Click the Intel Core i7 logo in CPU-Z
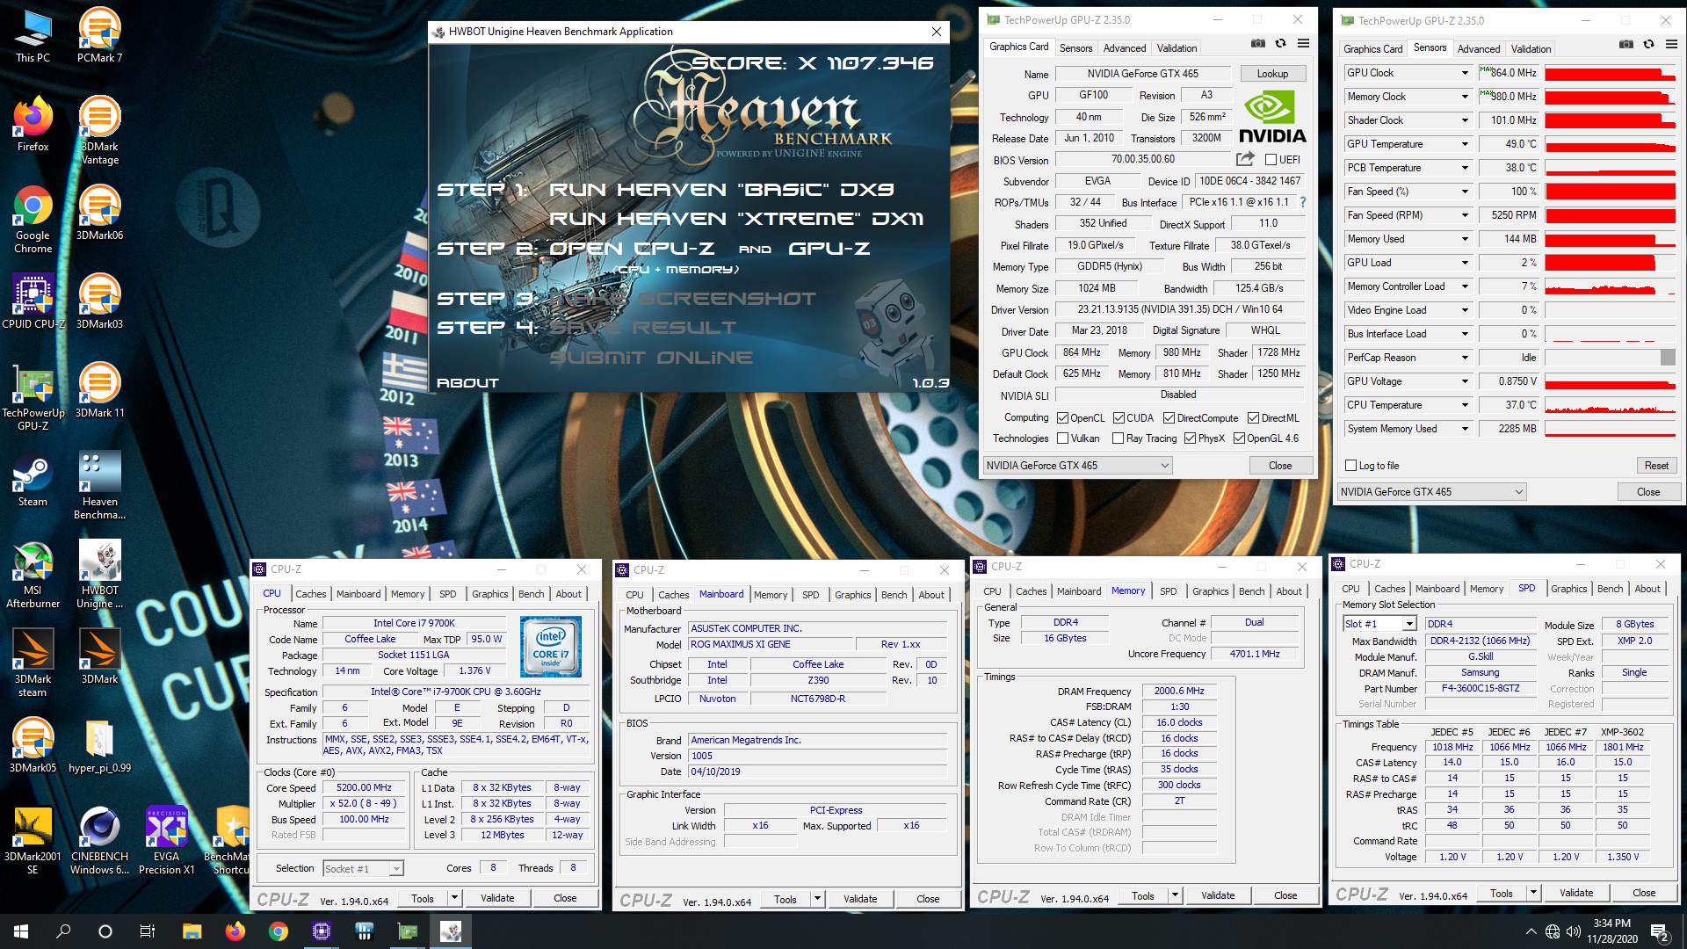Screen dimensions: 1687x949 pos(551,646)
